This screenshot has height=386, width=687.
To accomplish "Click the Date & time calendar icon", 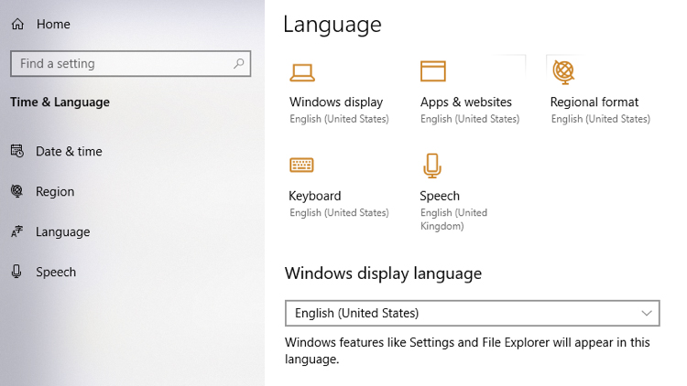I will 16,151.
